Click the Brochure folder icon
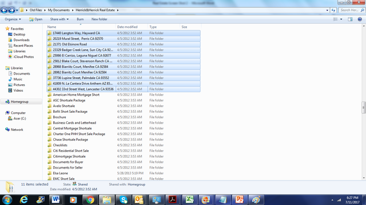 point(50,117)
